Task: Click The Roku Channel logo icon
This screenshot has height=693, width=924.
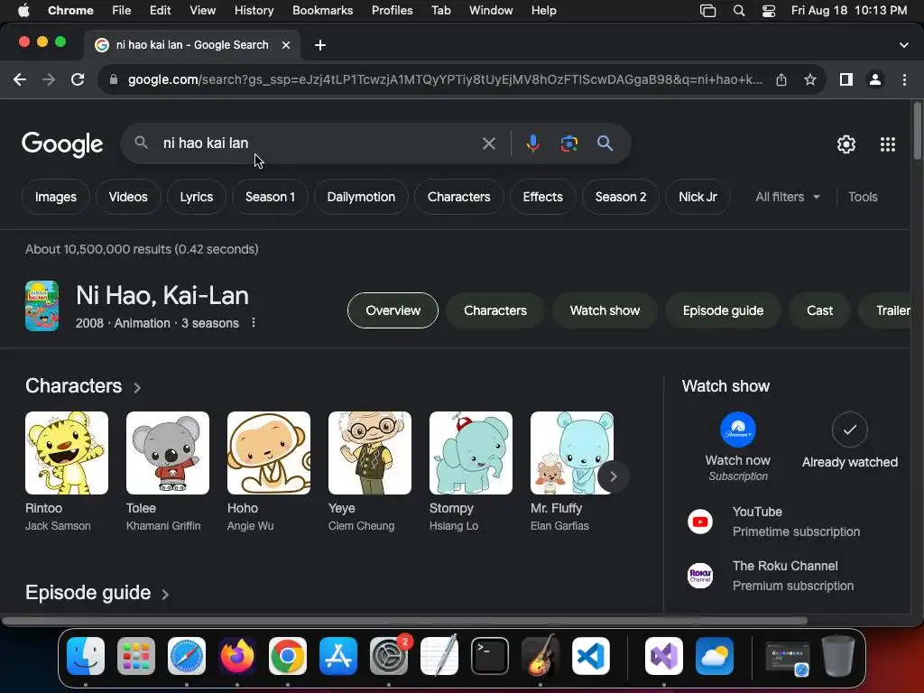Action: point(700,576)
